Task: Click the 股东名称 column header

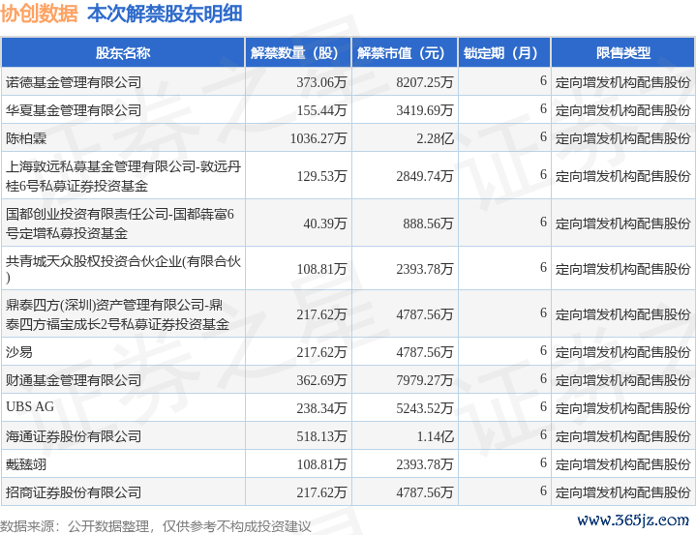Action: click(123, 53)
